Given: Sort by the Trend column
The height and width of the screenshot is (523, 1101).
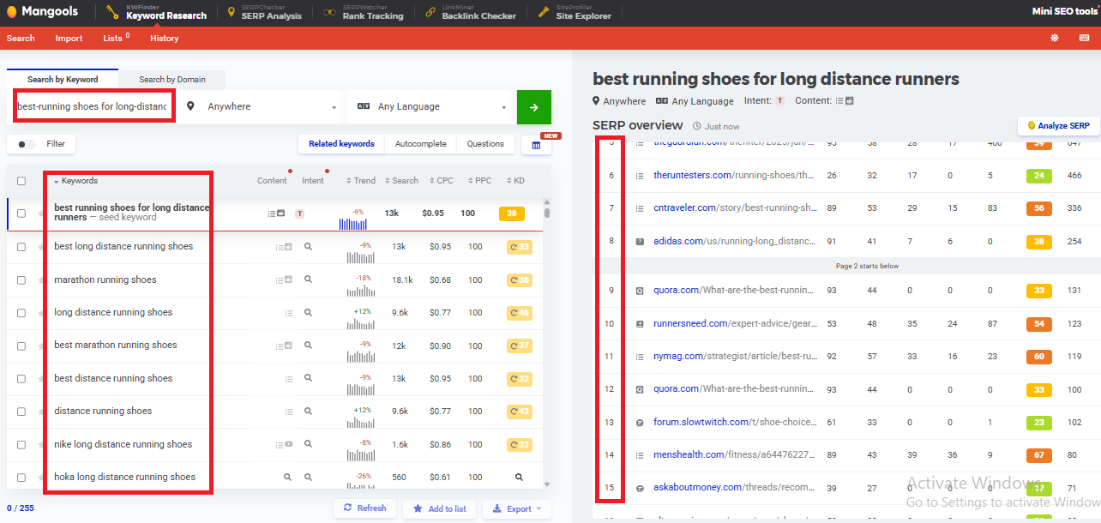Looking at the screenshot, I should [361, 181].
